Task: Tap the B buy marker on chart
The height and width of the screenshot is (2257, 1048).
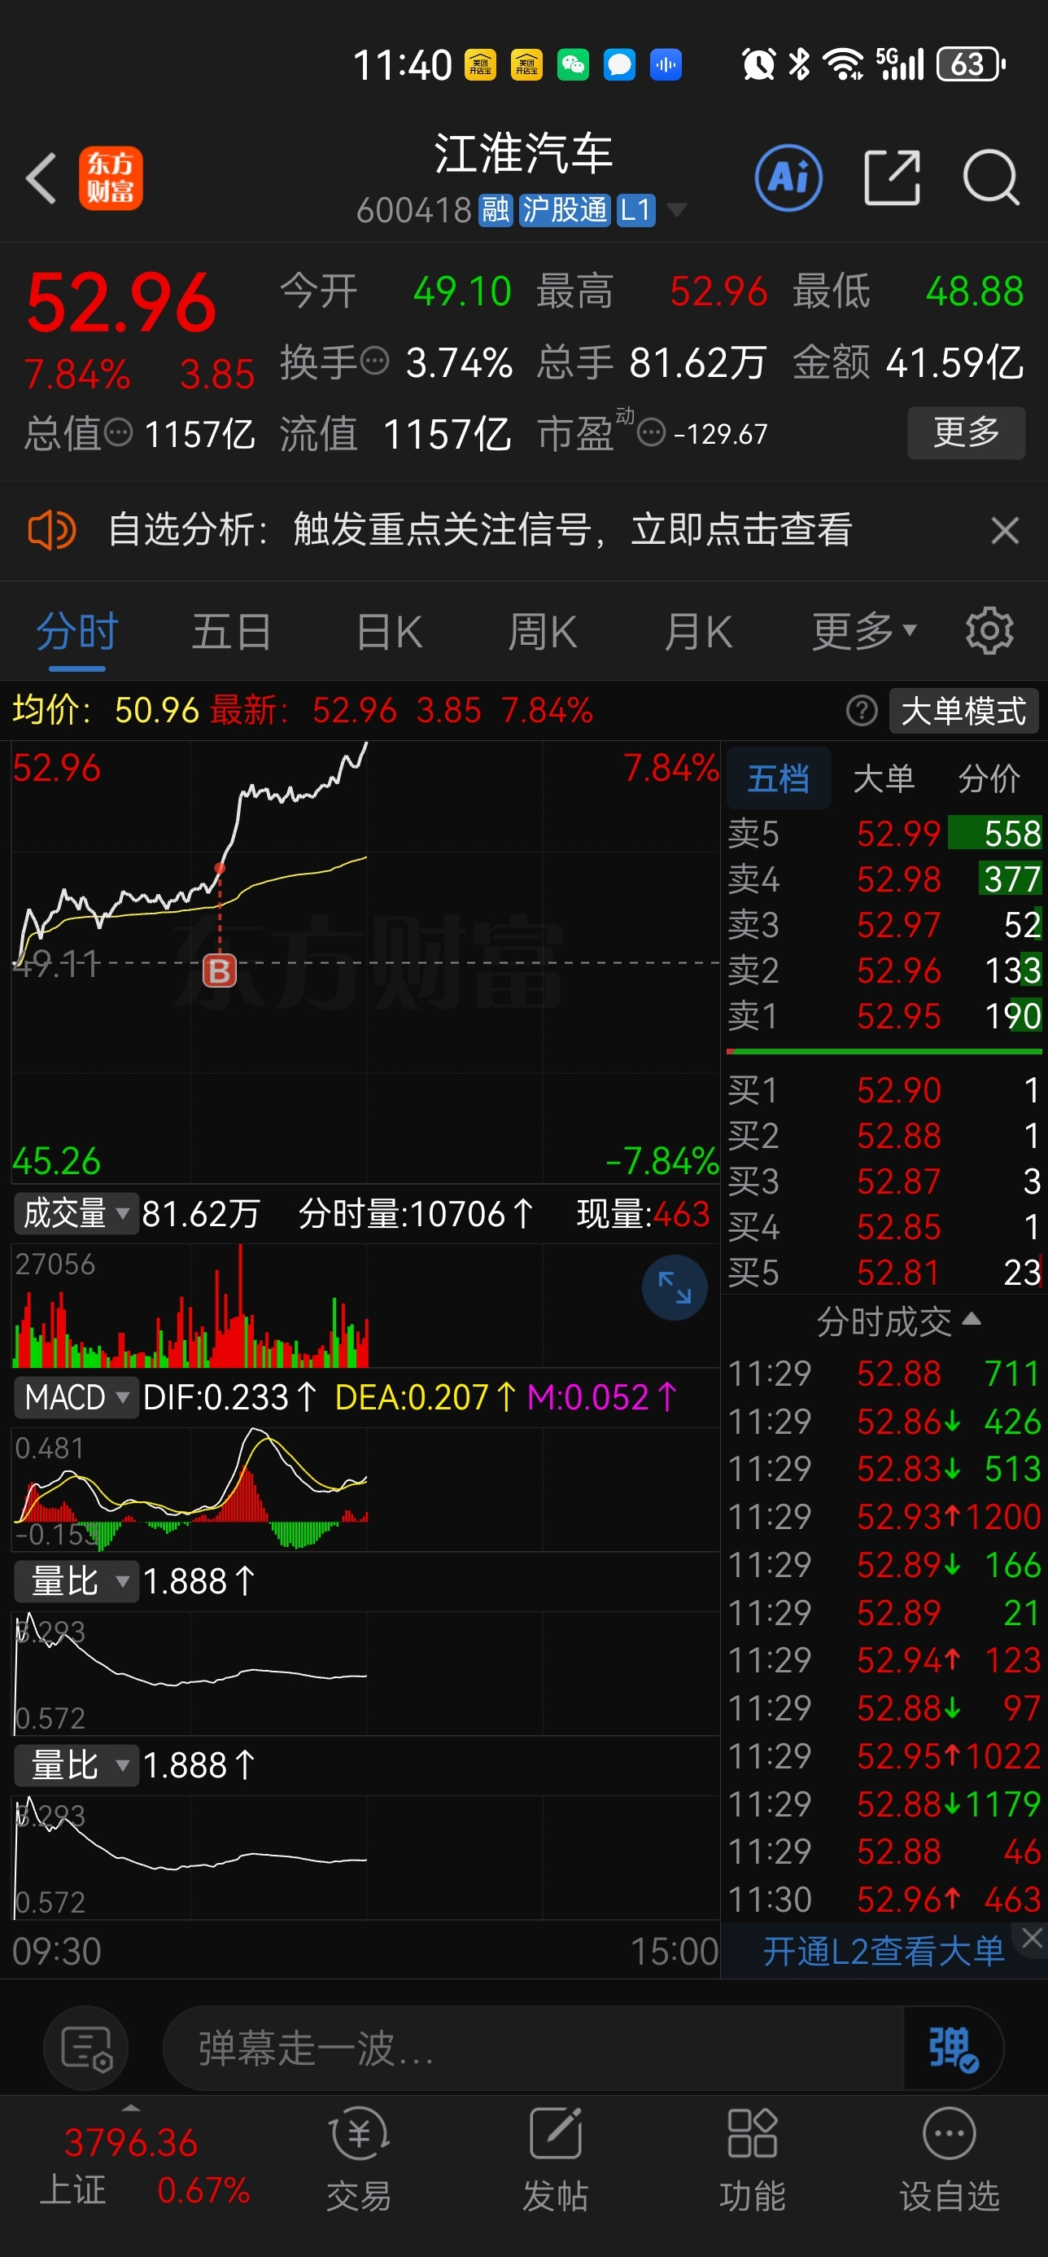Action: tap(220, 971)
